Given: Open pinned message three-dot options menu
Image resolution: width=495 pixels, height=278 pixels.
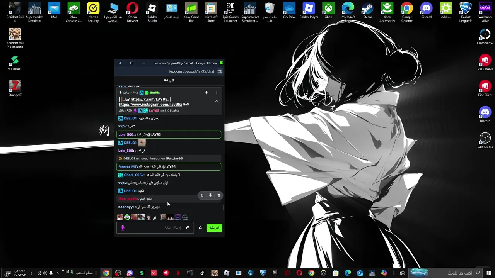Looking at the screenshot, I should click(x=217, y=93).
